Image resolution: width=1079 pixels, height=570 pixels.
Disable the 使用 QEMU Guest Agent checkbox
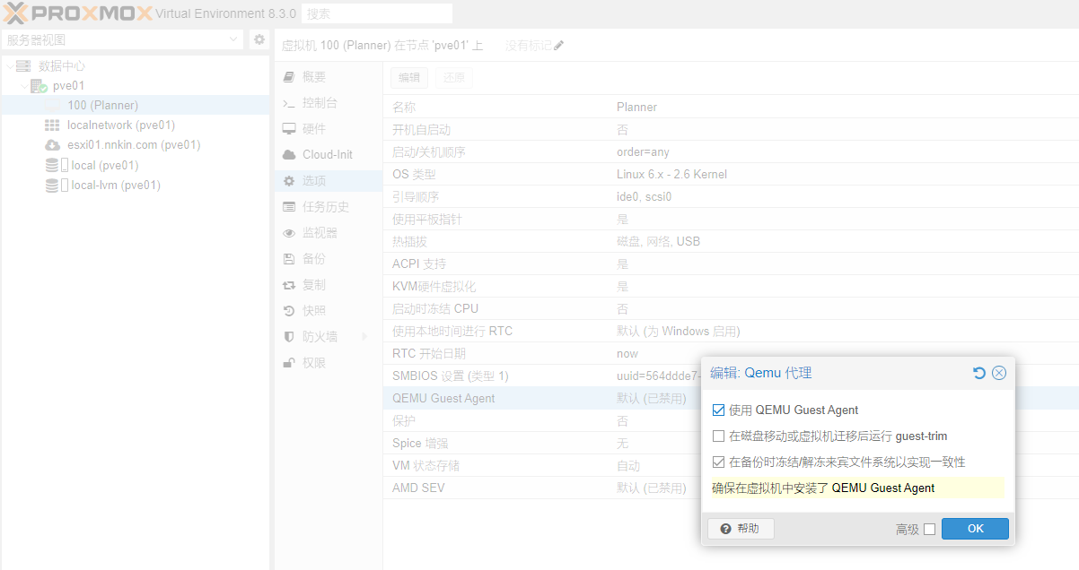pyautogui.click(x=718, y=410)
